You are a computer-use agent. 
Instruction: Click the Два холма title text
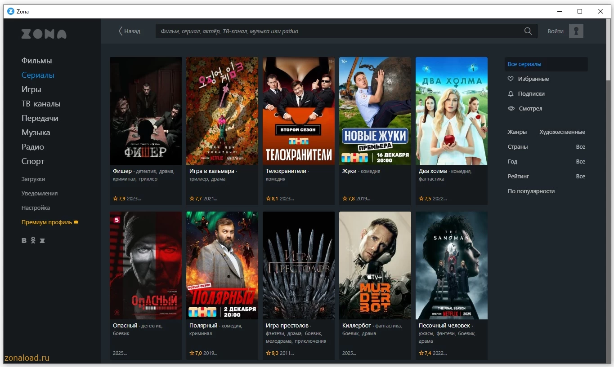pos(433,171)
